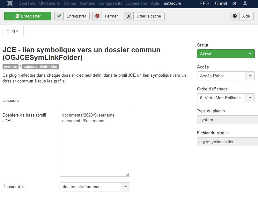Click the Fermer button label
258x199 pixels.
(111, 16)
